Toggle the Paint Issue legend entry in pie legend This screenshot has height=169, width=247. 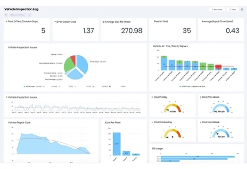(x=32, y=86)
